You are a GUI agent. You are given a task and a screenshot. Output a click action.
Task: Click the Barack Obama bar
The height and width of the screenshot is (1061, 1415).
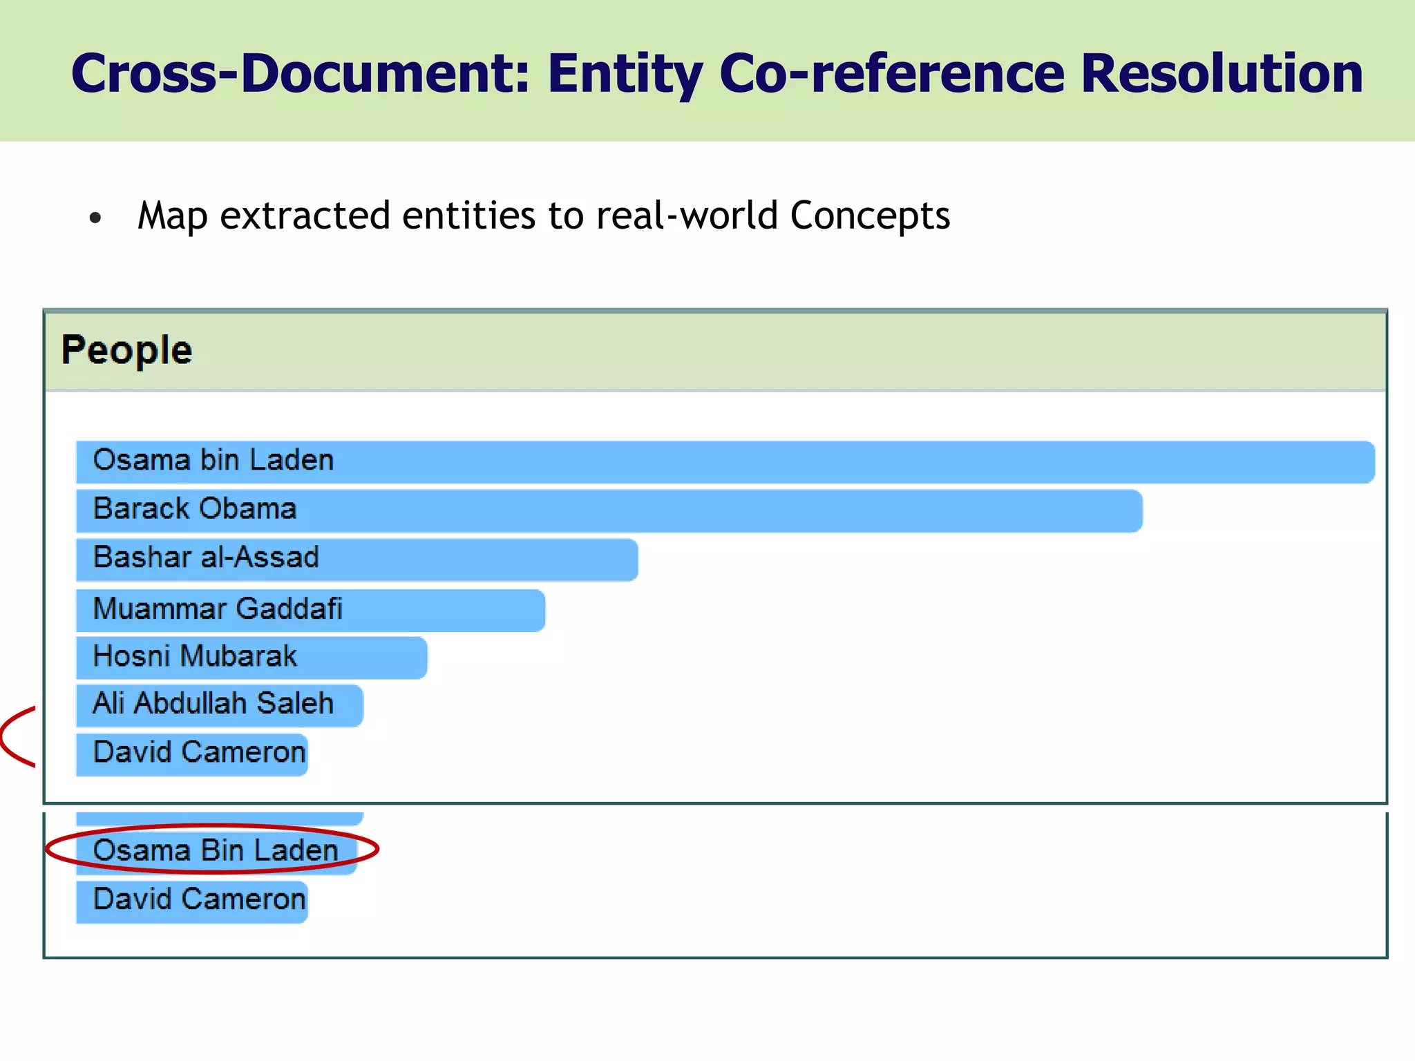click(x=609, y=510)
